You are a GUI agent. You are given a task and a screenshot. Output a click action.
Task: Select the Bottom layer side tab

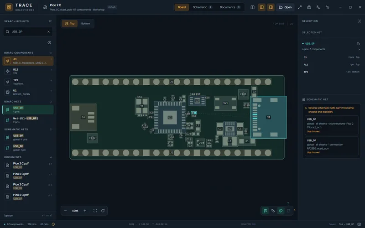point(85,24)
